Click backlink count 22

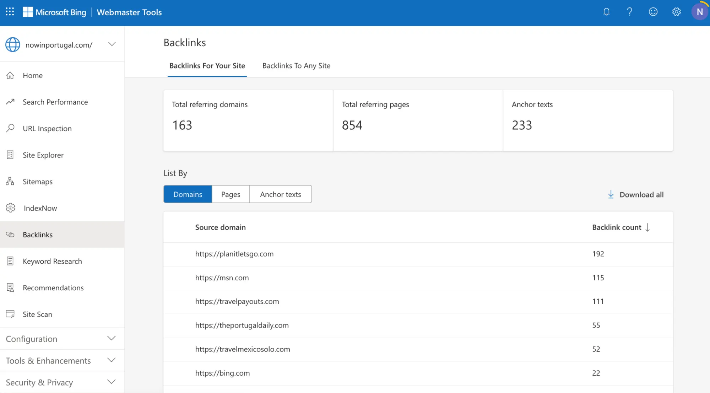[596, 373]
